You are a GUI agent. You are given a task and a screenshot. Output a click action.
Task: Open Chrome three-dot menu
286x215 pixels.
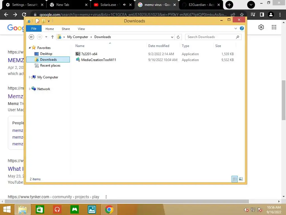point(280,15)
